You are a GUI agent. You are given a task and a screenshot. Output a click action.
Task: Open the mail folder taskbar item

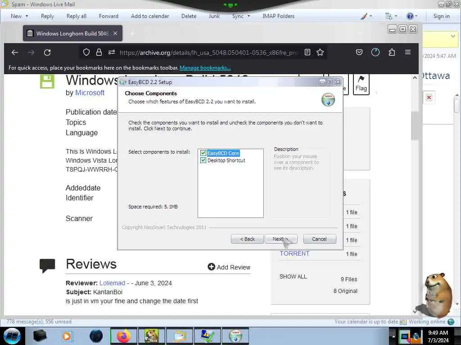coord(179,336)
